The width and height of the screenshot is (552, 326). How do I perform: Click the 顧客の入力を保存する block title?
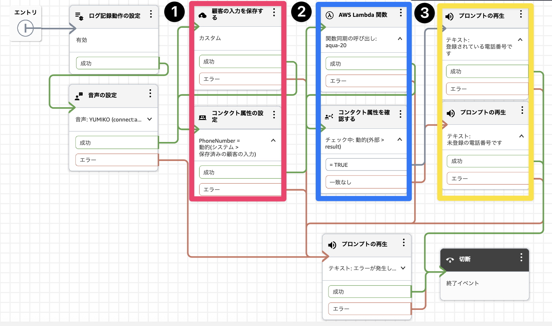tap(237, 14)
